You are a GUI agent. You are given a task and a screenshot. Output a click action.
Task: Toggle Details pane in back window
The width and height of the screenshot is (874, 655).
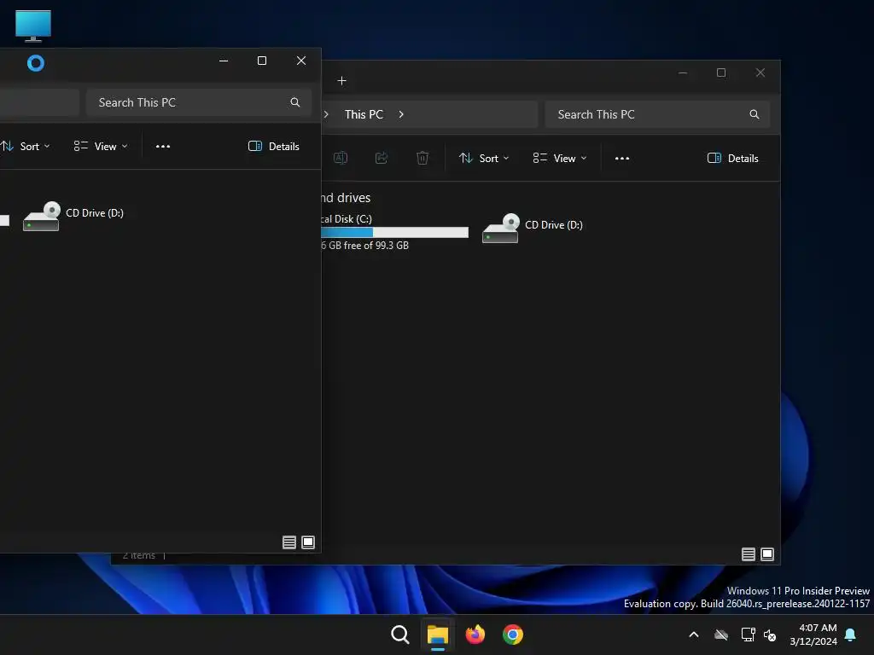(733, 158)
